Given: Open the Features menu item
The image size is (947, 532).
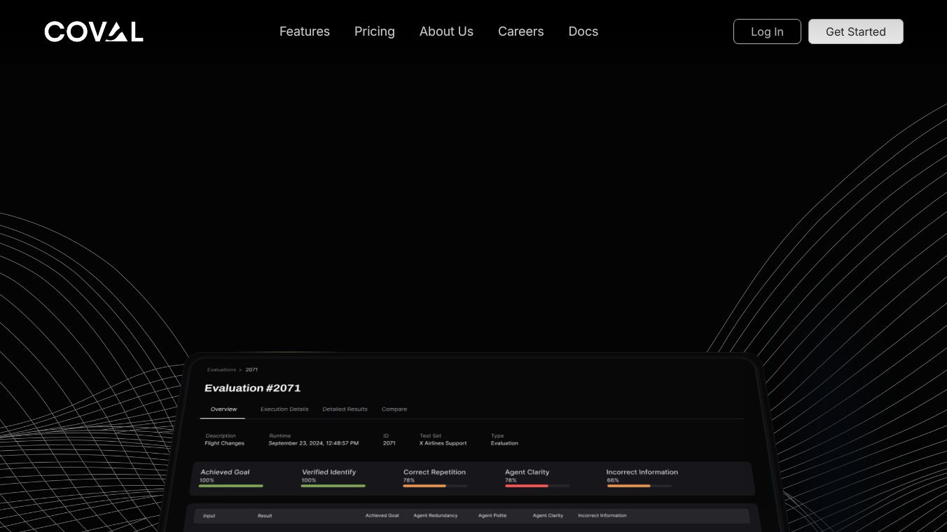Looking at the screenshot, I should [x=305, y=31].
